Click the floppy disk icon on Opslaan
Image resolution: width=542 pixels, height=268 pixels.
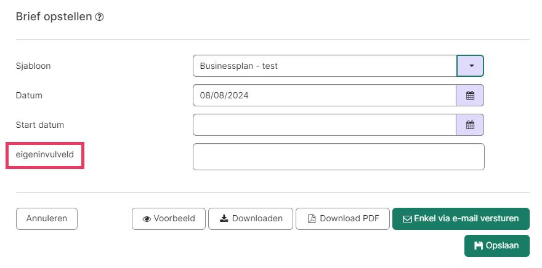[x=479, y=246]
